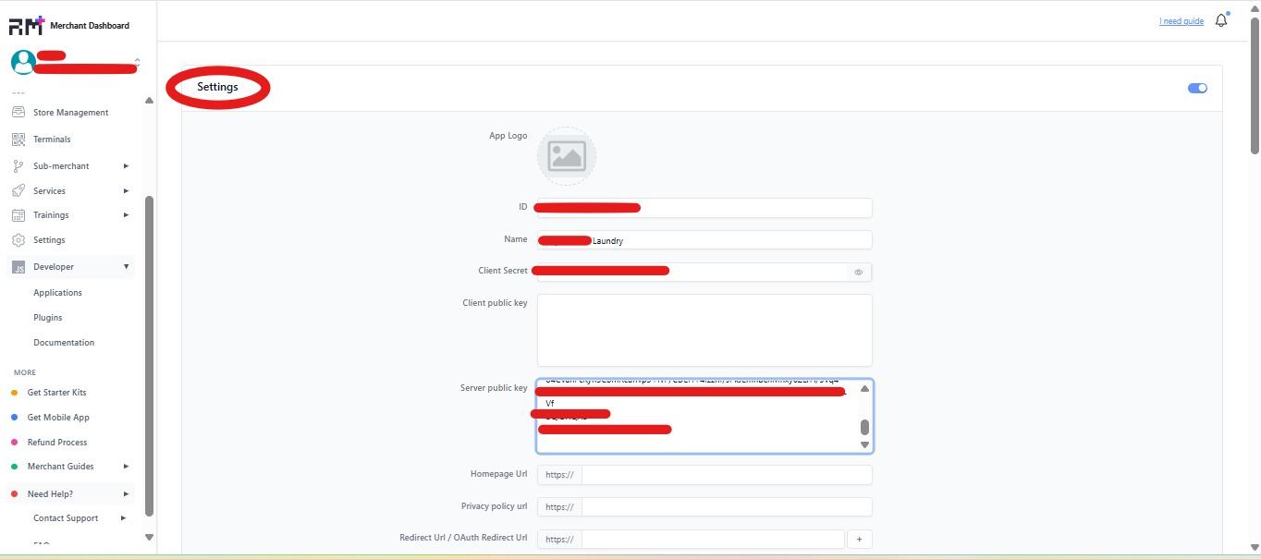Add another Redirect Url with plus button
This screenshot has width=1261, height=559.
click(x=859, y=539)
